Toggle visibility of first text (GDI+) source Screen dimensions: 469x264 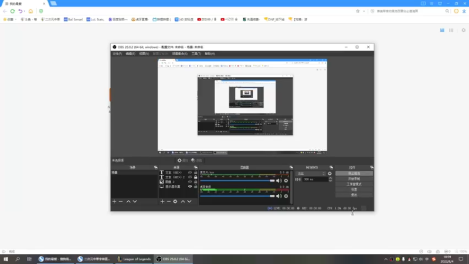(x=190, y=172)
